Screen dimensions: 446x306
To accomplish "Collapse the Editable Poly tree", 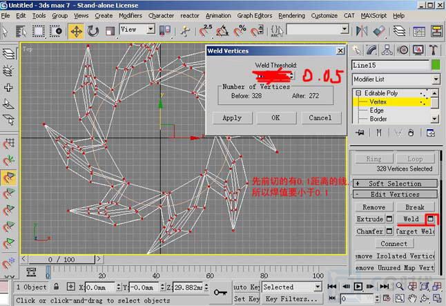I will pyautogui.click(x=358, y=93).
